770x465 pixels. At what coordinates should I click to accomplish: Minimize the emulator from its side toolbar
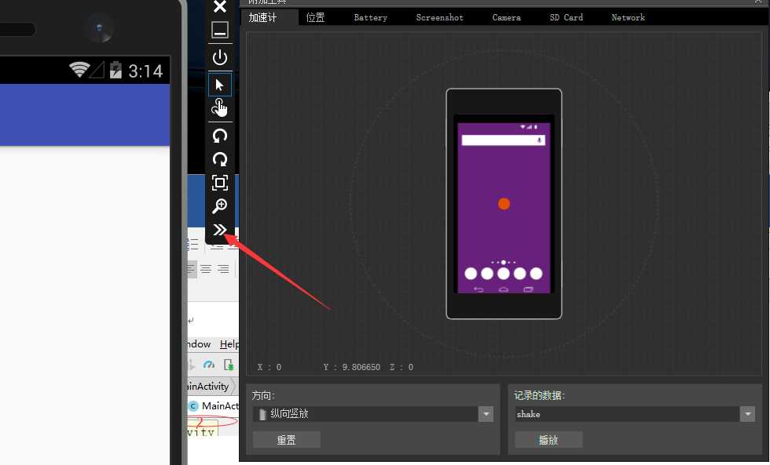(x=220, y=30)
